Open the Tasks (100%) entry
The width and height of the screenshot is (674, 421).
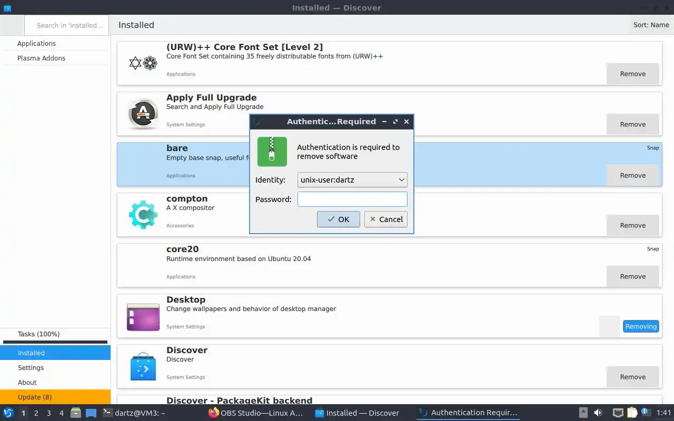point(55,334)
